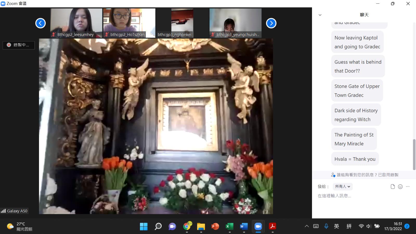Click the 拼 input method indicator

coord(349,226)
